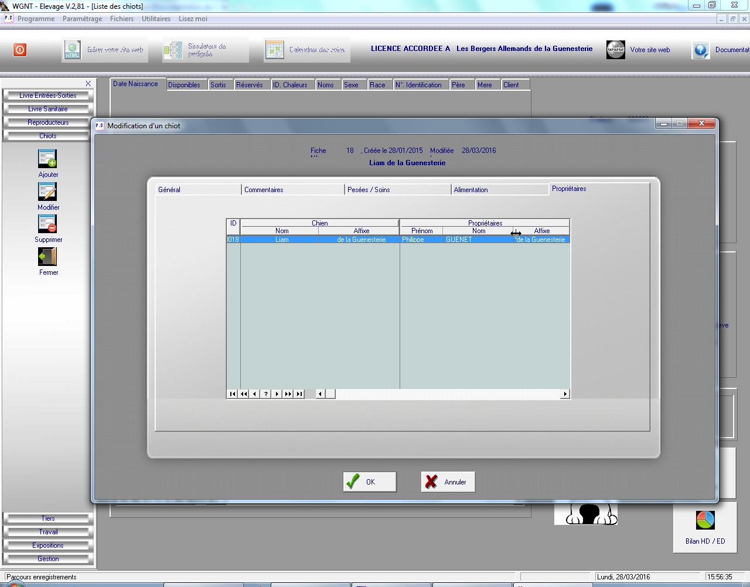The height and width of the screenshot is (587, 750).
Task: Switch to the Pesées / Soins tab
Action: [x=369, y=190]
